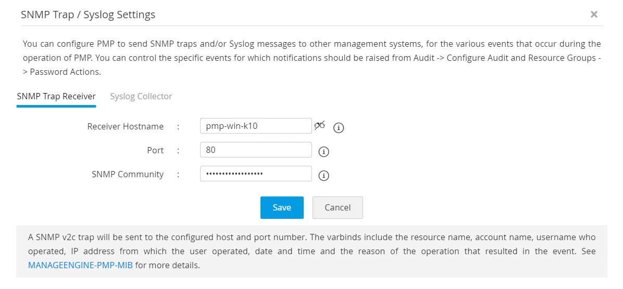Select the SNMP Trap Receiver tab
Screen dimensions: 623x289
point(56,96)
